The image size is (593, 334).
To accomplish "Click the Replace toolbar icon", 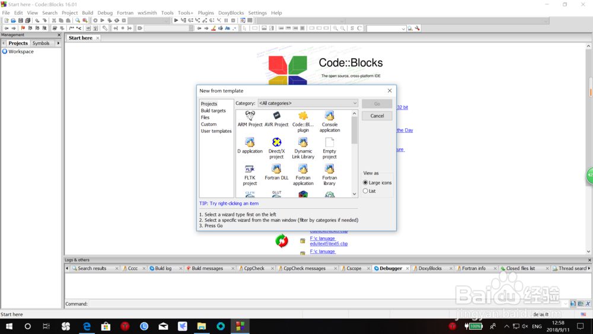I will 85,20.
